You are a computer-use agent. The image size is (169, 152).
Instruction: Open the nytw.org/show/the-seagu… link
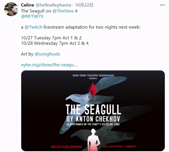pos(49,65)
